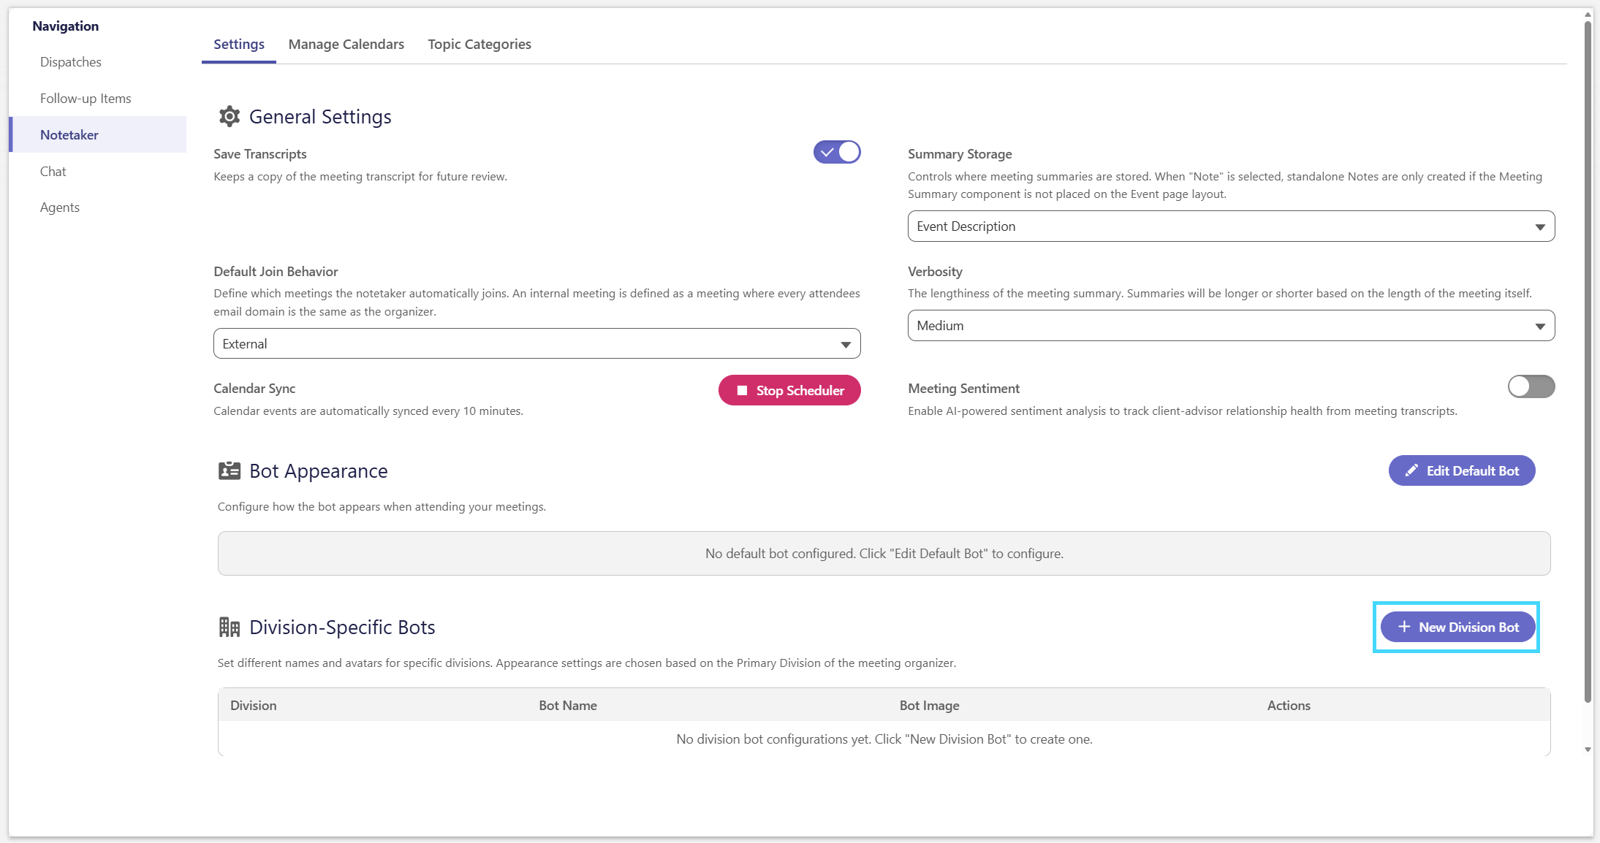1600x843 pixels.
Task: Open Chat in the navigation
Action: [x=98, y=171]
